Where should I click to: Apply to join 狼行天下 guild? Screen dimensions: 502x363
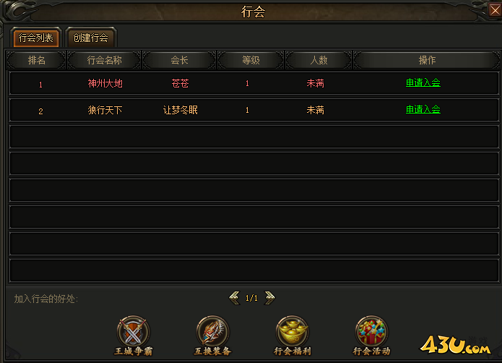pos(423,110)
